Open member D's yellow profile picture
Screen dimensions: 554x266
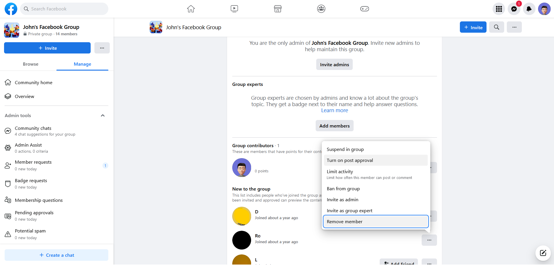[242, 216]
